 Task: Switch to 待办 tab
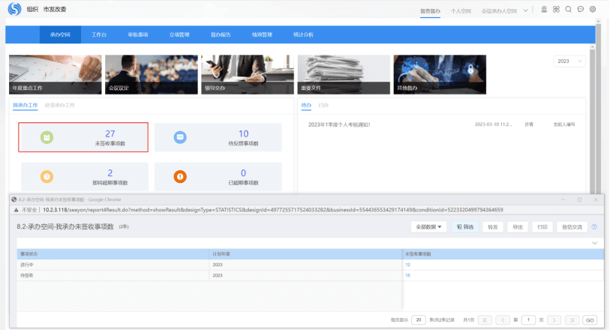click(306, 105)
